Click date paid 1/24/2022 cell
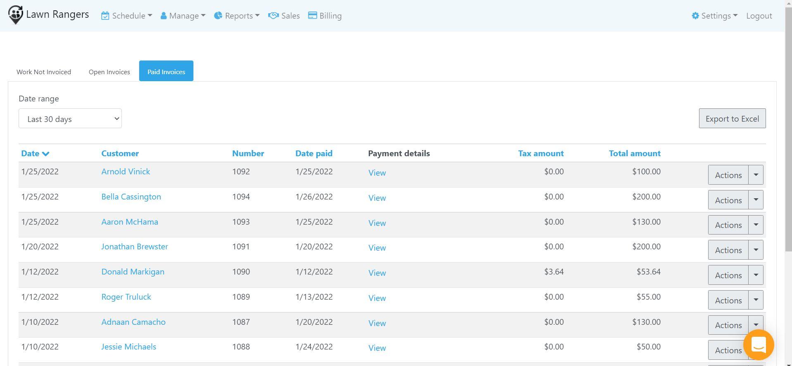792x366 pixels. pyautogui.click(x=314, y=347)
